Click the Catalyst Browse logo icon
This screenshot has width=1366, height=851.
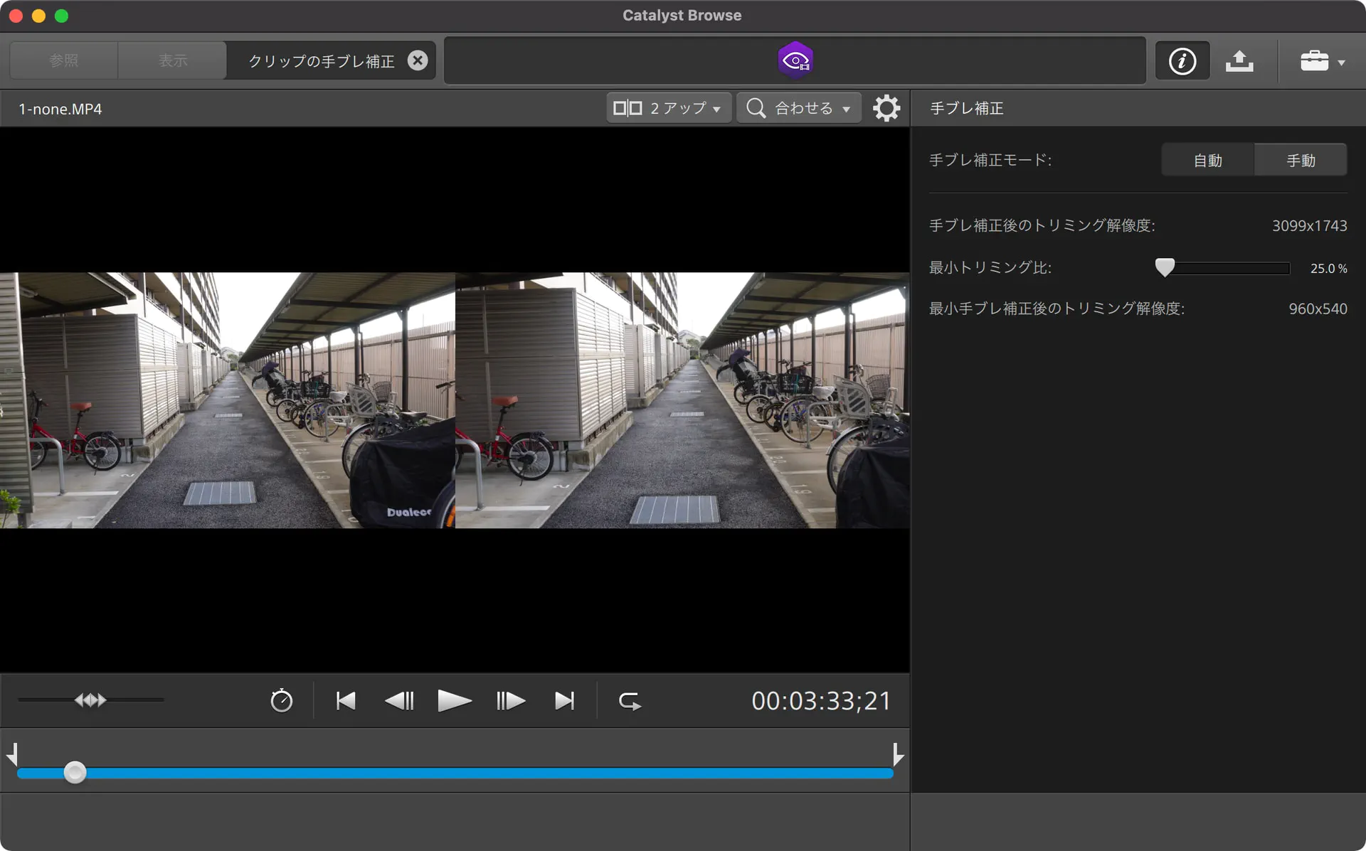[795, 58]
